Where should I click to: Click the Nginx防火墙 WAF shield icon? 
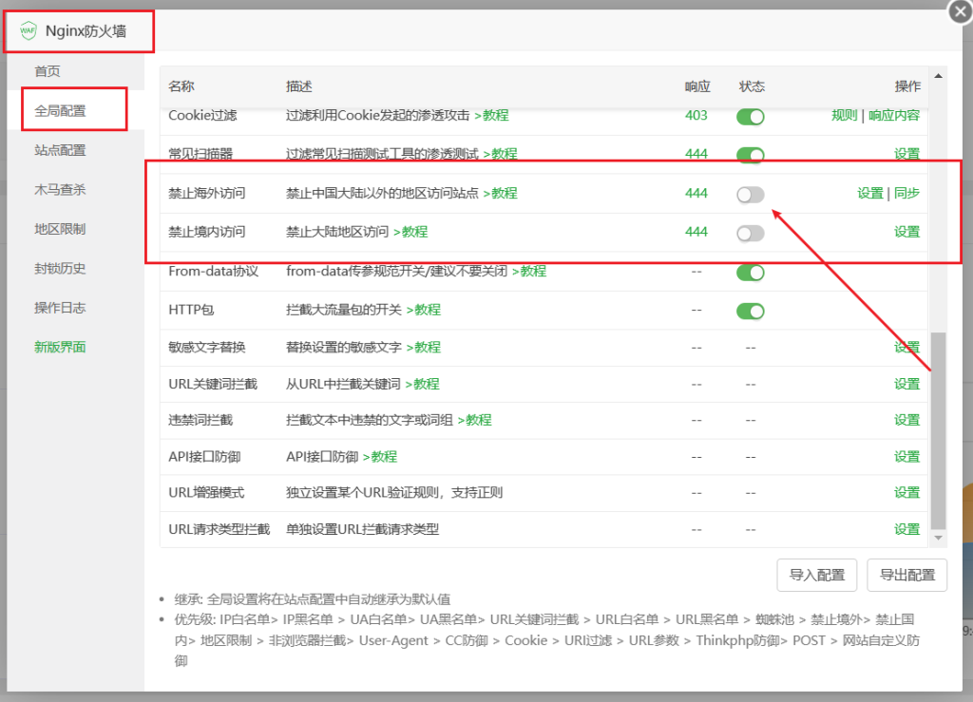coord(29,30)
